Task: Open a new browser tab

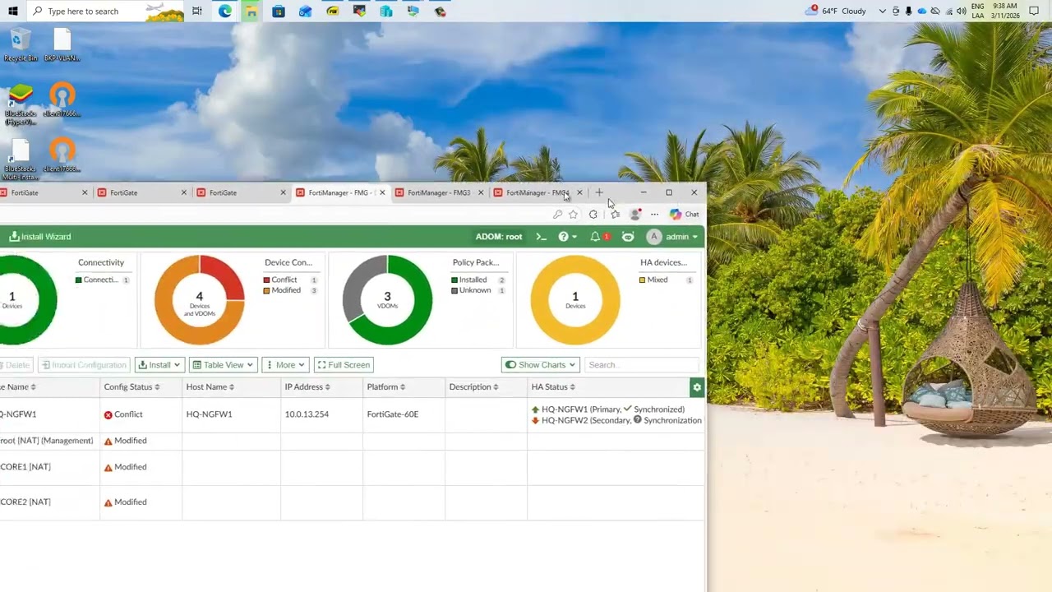Action: tap(599, 192)
